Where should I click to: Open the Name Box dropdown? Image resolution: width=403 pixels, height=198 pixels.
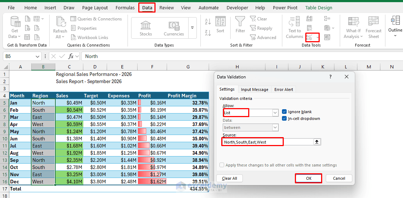pyautogui.click(x=37, y=56)
